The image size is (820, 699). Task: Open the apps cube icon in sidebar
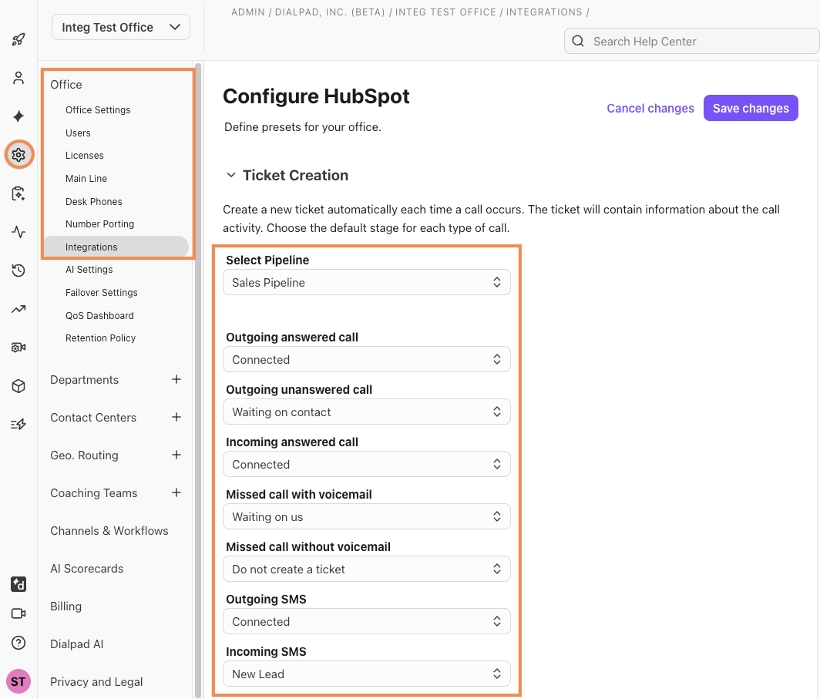click(x=18, y=386)
